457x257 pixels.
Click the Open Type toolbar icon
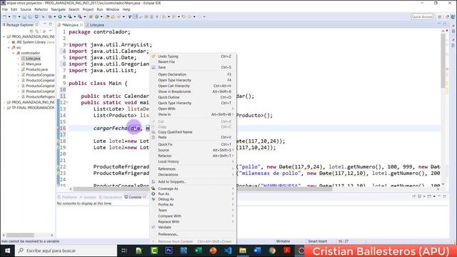pyautogui.click(x=108, y=17)
